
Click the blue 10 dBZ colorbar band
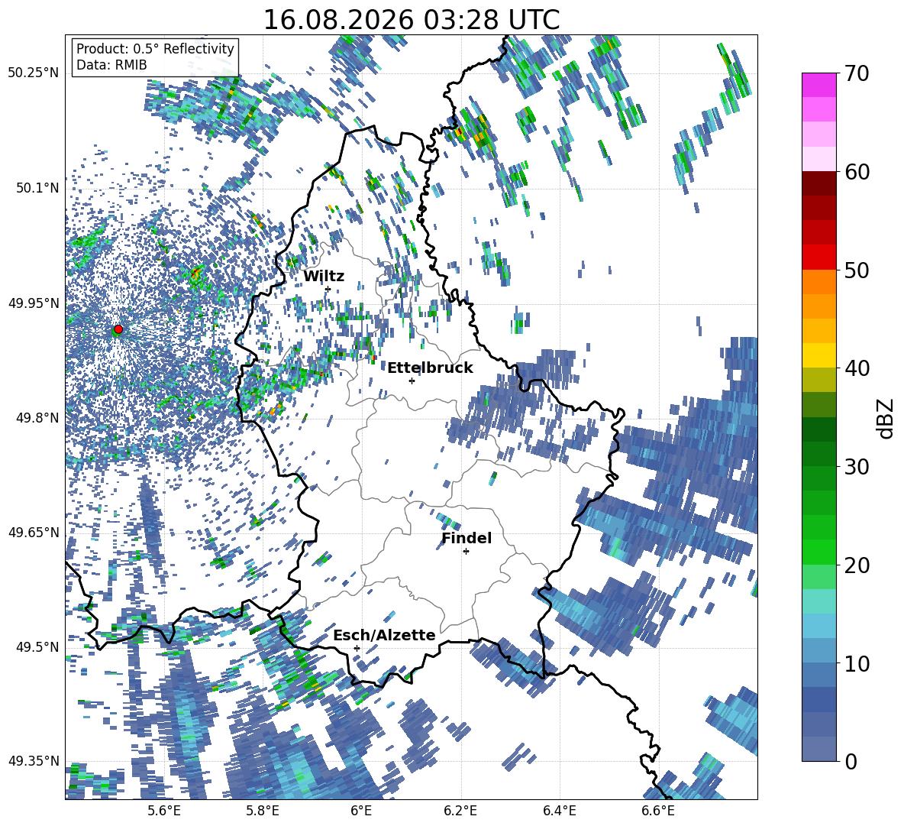pos(818,675)
